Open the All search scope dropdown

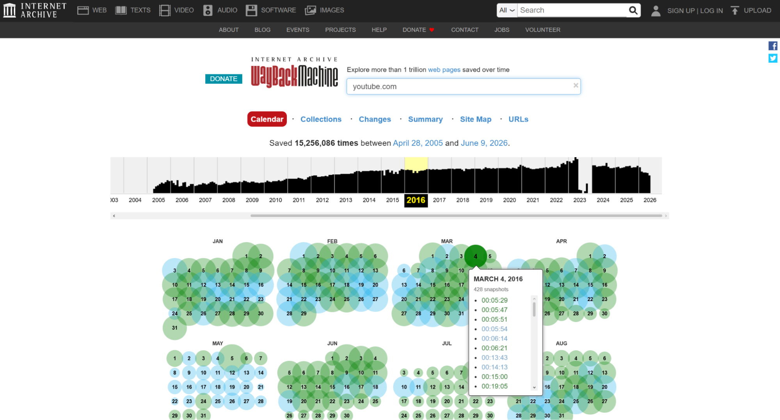[507, 10]
